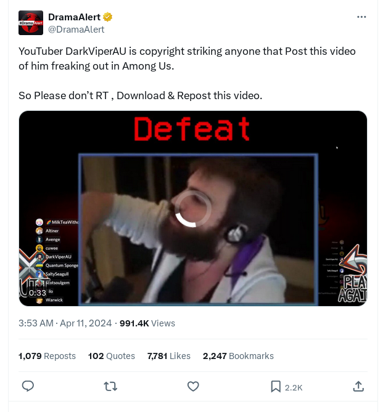Click the share upload icon
This screenshot has height=412, width=383.
pyautogui.click(x=358, y=386)
